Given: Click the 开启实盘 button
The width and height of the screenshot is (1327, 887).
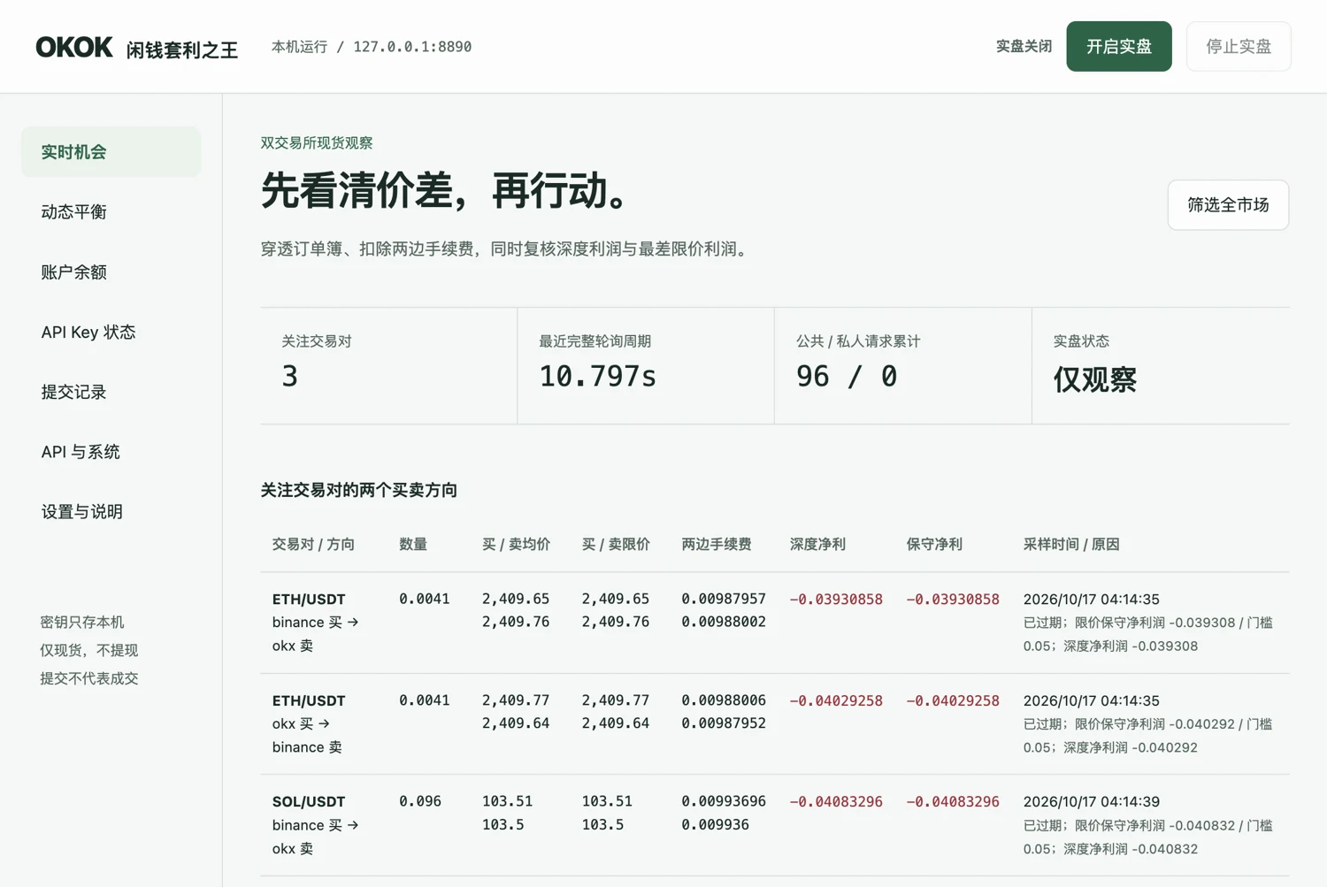Looking at the screenshot, I should coord(1119,46).
